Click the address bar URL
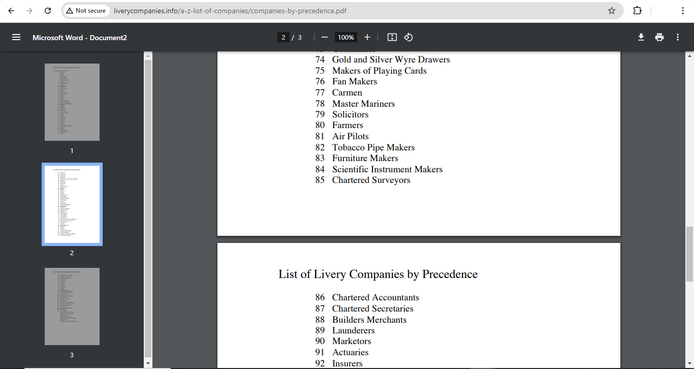The width and height of the screenshot is (694, 369). pos(230,11)
